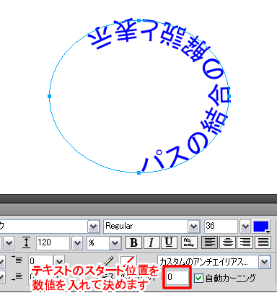Select the left anchor point of the ellipse
Viewport: 277px width, 298px height.
50,96
